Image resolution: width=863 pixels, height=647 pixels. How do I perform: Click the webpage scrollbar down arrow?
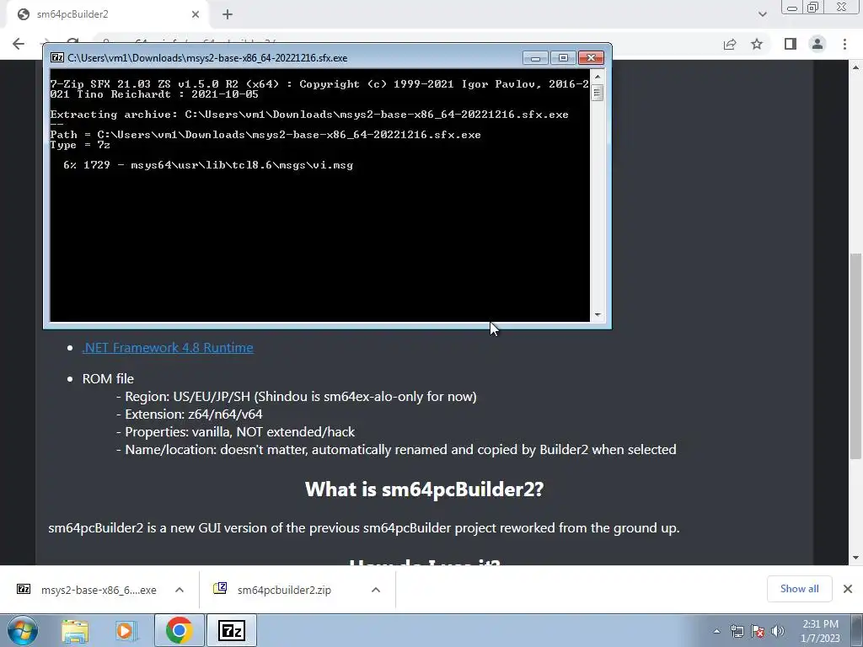855,558
